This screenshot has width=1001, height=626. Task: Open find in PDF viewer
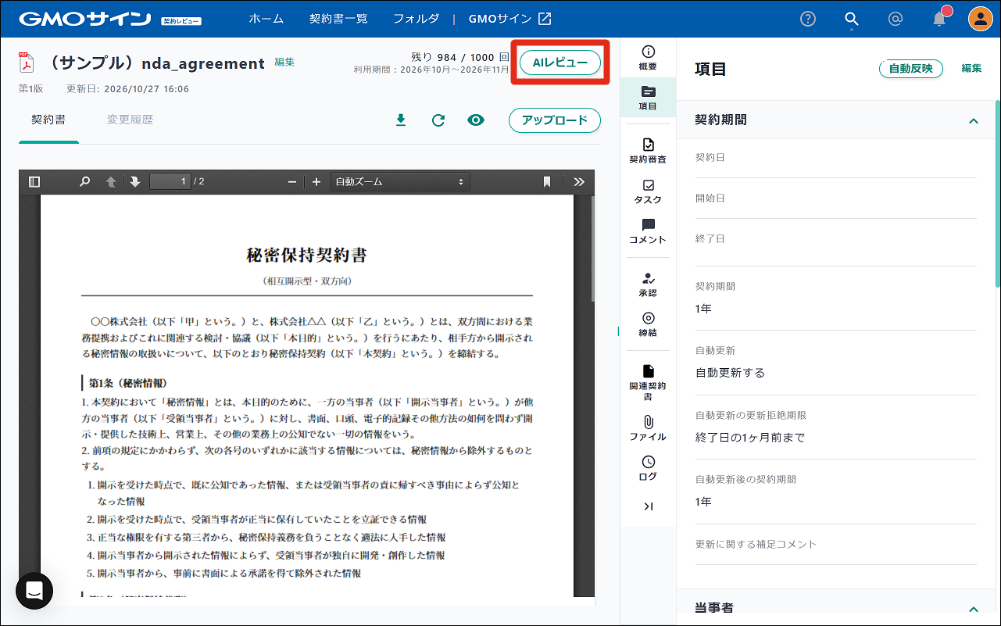click(x=84, y=181)
